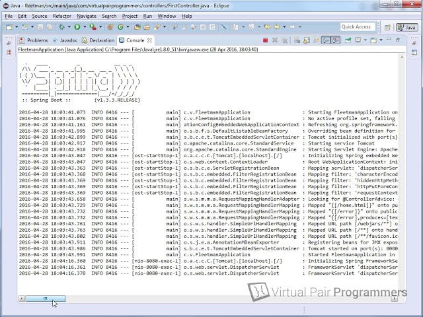Switch to the Javadoc tab
This screenshot has height=317, width=423.
tap(65, 40)
